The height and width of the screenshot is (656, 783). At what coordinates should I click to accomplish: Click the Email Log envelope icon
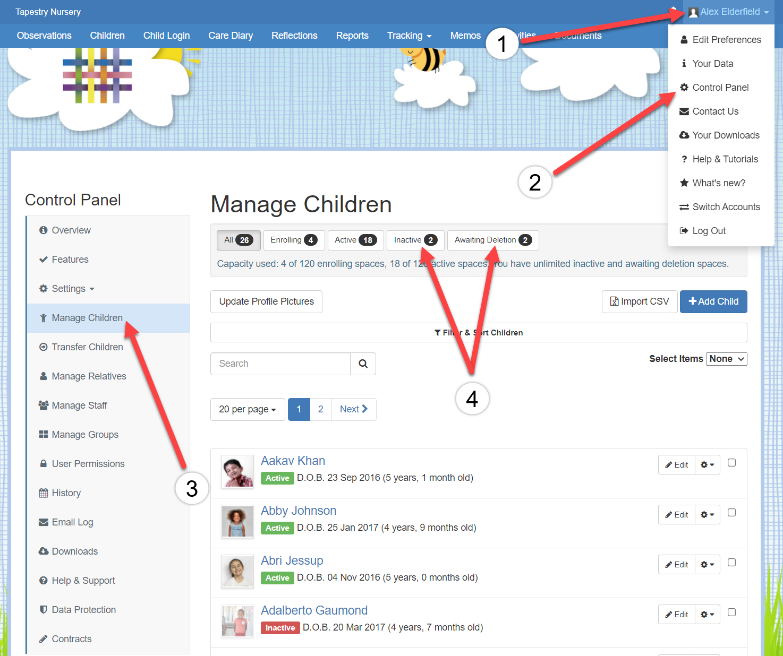[x=44, y=522]
